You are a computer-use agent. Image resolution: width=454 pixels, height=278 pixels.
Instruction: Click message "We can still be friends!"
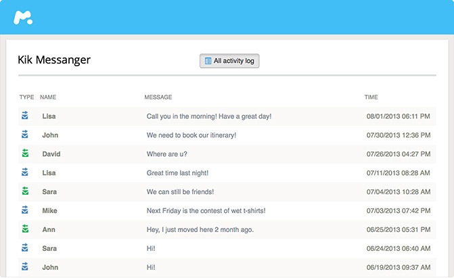click(x=180, y=191)
